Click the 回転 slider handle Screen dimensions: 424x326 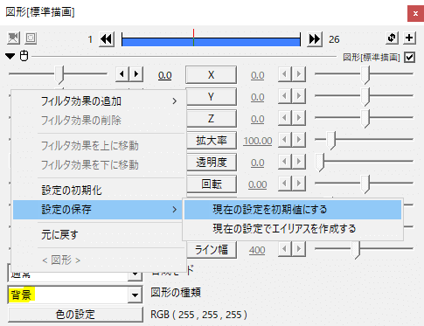(365, 184)
